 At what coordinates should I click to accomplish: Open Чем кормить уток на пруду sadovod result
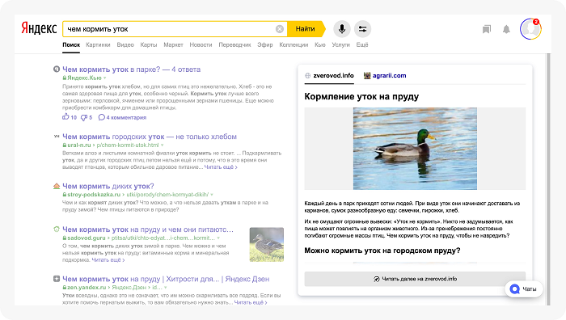[148, 229]
